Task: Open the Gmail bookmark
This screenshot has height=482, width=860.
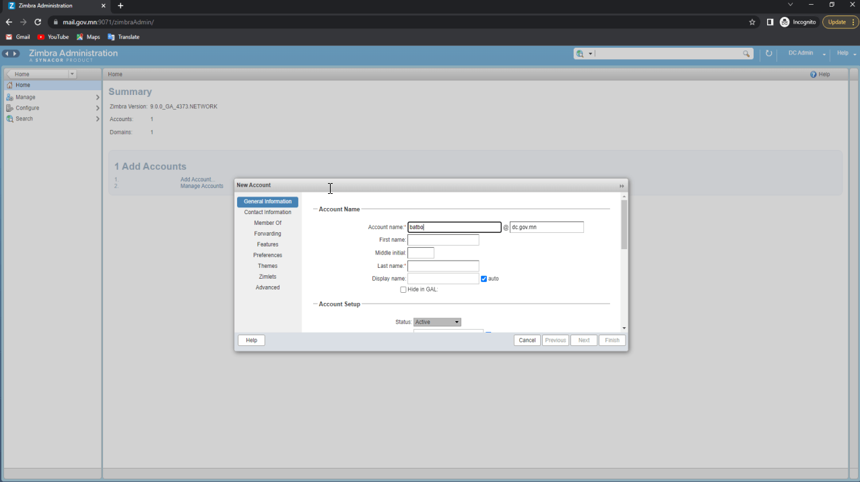Action: point(18,37)
